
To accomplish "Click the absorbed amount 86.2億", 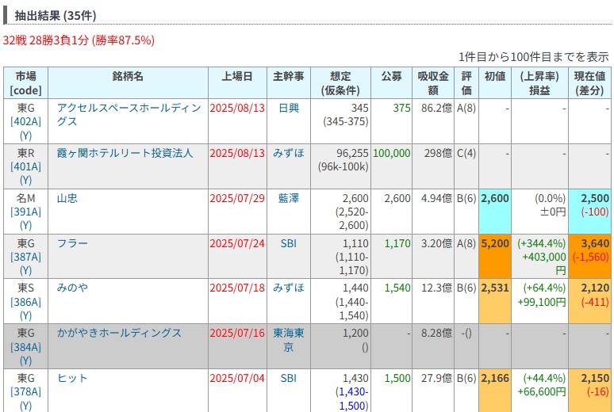I will pyautogui.click(x=436, y=108).
